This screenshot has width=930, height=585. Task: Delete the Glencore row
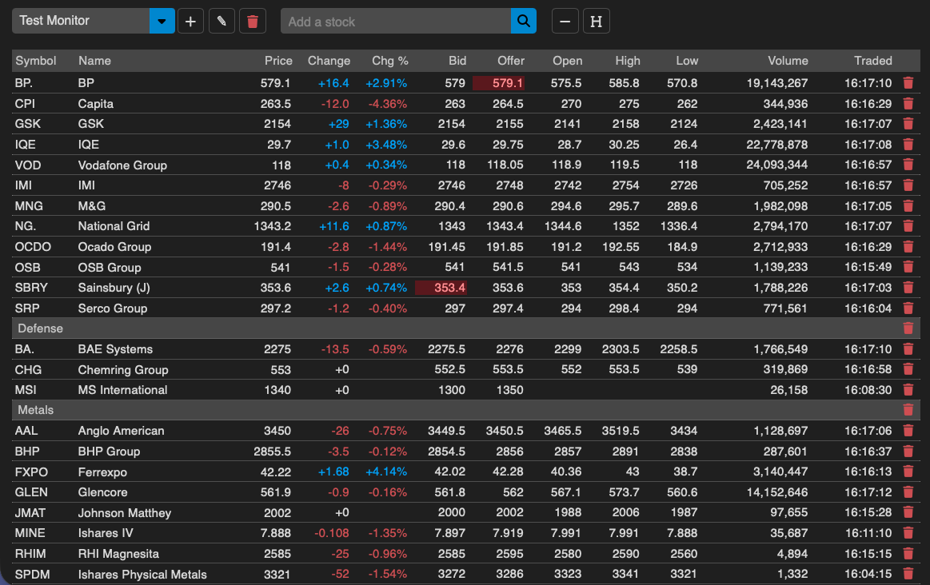[x=908, y=492]
